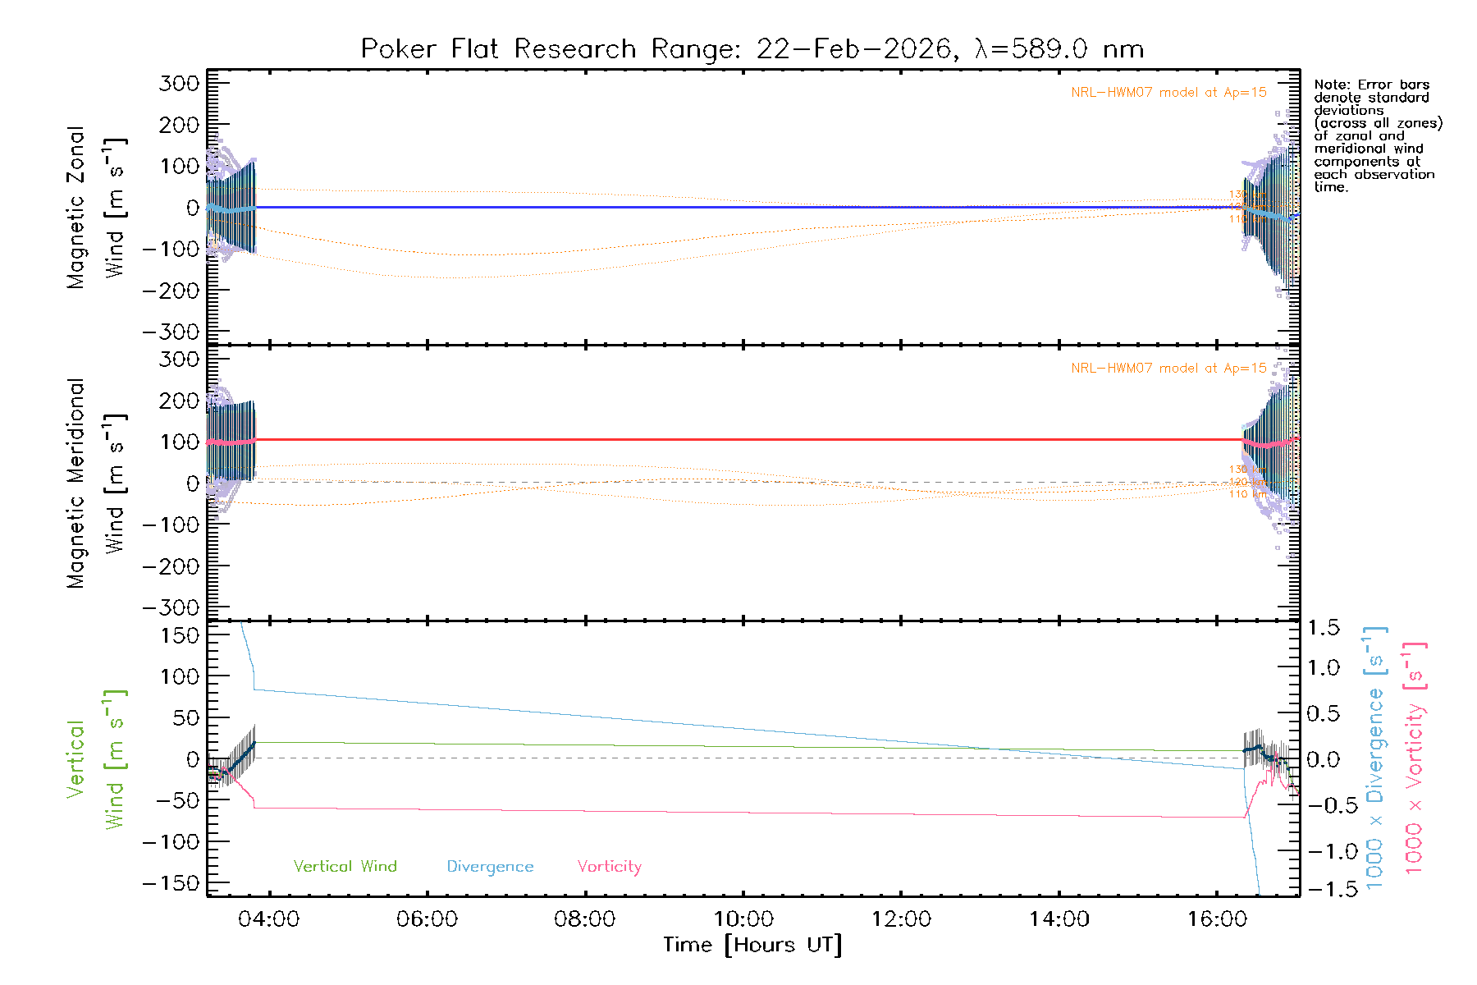The height and width of the screenshot is (985, 1477).
Task: Click the Magnetic Meridional Wind axis title
Action: pyautogui.click(x=95, y=483)
